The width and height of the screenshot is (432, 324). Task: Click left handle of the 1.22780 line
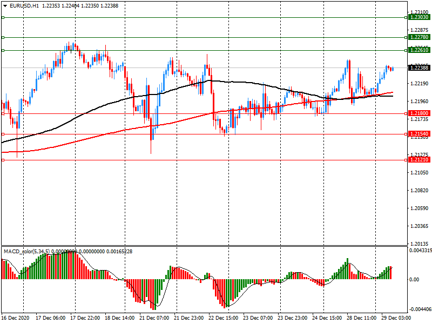coord(3,37)
